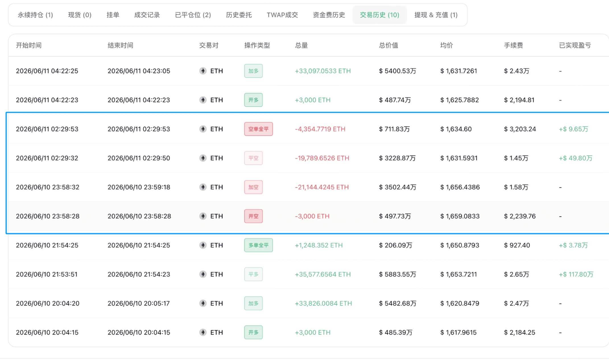Click the $ 927.40 fee value
Screen dimensions: 609x363
517,245
